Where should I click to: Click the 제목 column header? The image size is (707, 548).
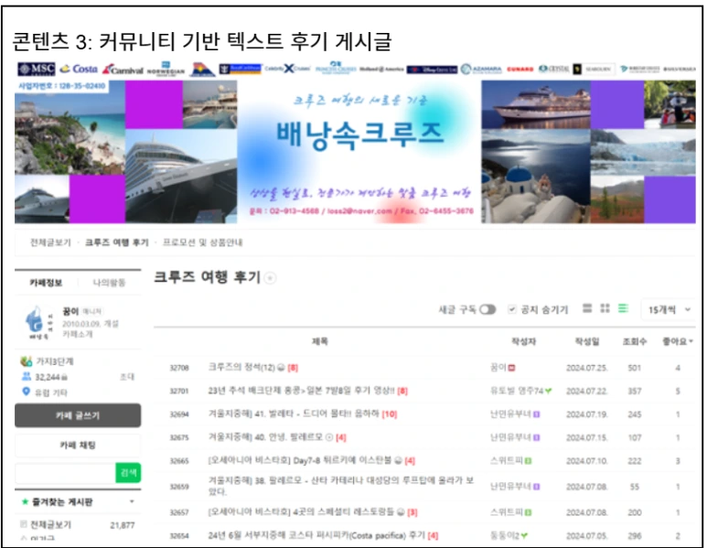point(320,341)
